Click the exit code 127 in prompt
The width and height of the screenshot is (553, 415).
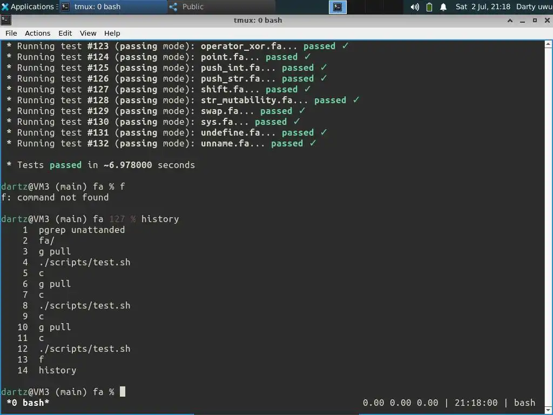pyautogui.click(x=117, y=219)
